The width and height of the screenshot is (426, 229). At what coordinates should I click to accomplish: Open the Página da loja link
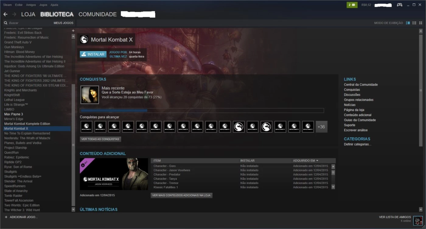point(354,110)
